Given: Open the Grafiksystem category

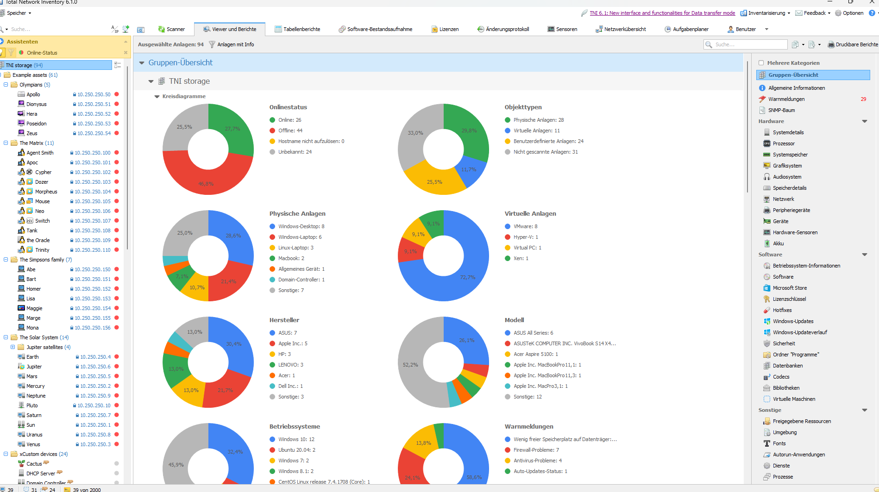Looking at the screenshot, I should (x=787, y=166).
